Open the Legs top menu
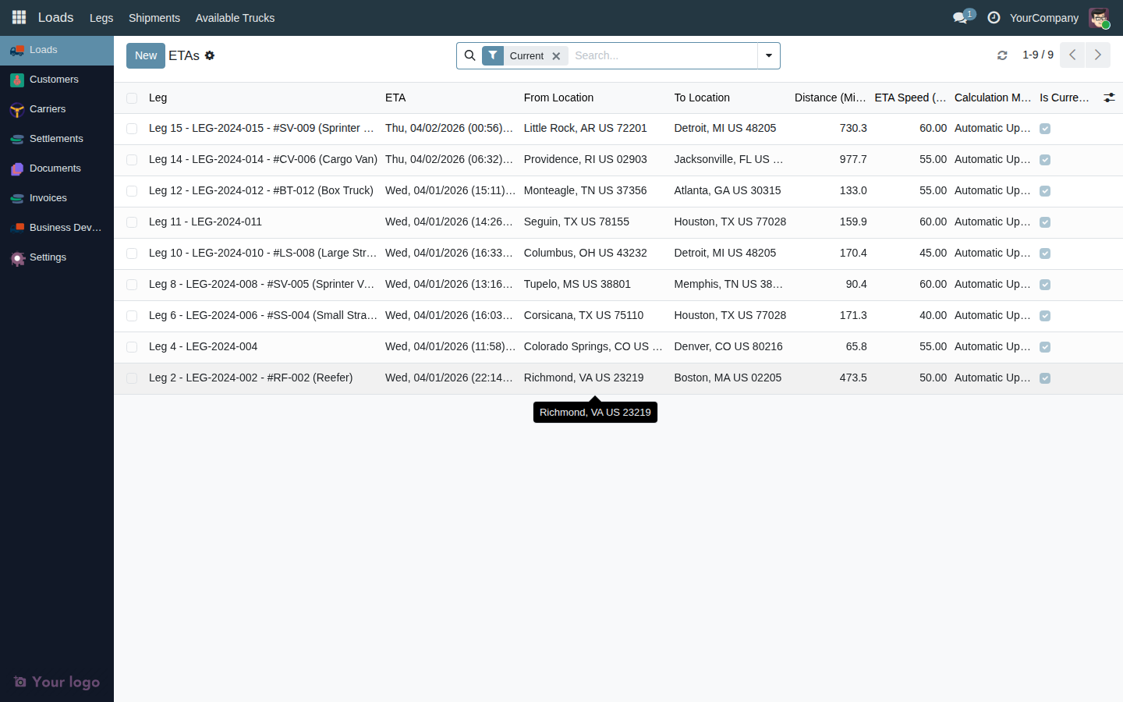This screenshot has height=702, width=1123. coord(101,18)
